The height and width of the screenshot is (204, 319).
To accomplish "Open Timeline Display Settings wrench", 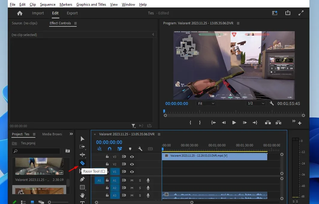I will [140, 149].
